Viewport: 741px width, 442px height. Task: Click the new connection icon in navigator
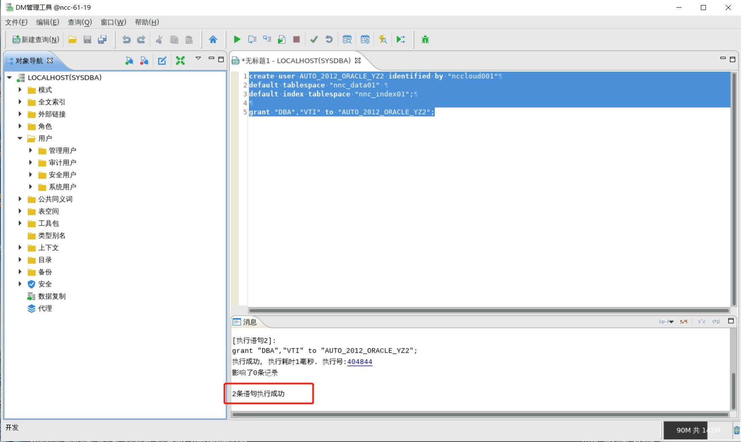tap(129, 61)
